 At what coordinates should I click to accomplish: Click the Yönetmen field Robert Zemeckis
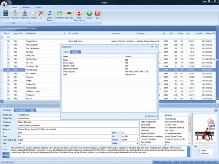[x=78, y=122]
